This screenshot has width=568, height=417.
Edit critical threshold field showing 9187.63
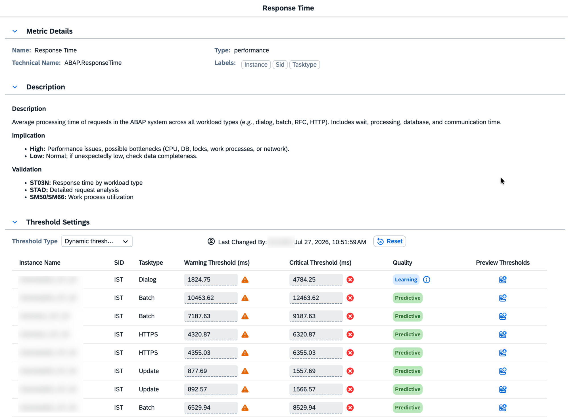pos(316,316)
